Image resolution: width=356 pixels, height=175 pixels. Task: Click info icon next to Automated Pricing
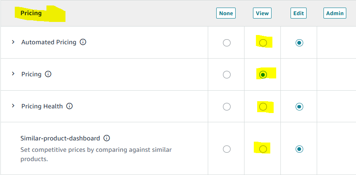(83, 42)
